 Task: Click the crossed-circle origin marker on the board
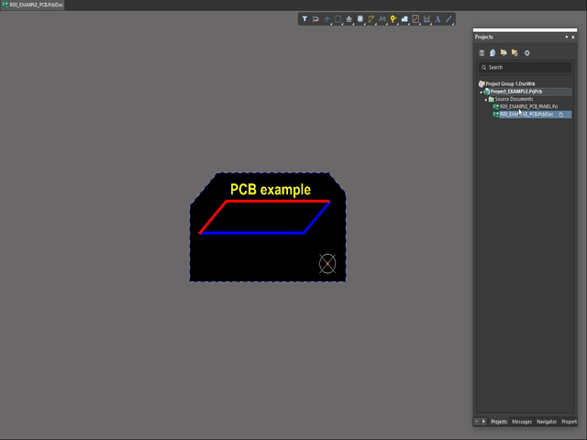coord(327,264)
